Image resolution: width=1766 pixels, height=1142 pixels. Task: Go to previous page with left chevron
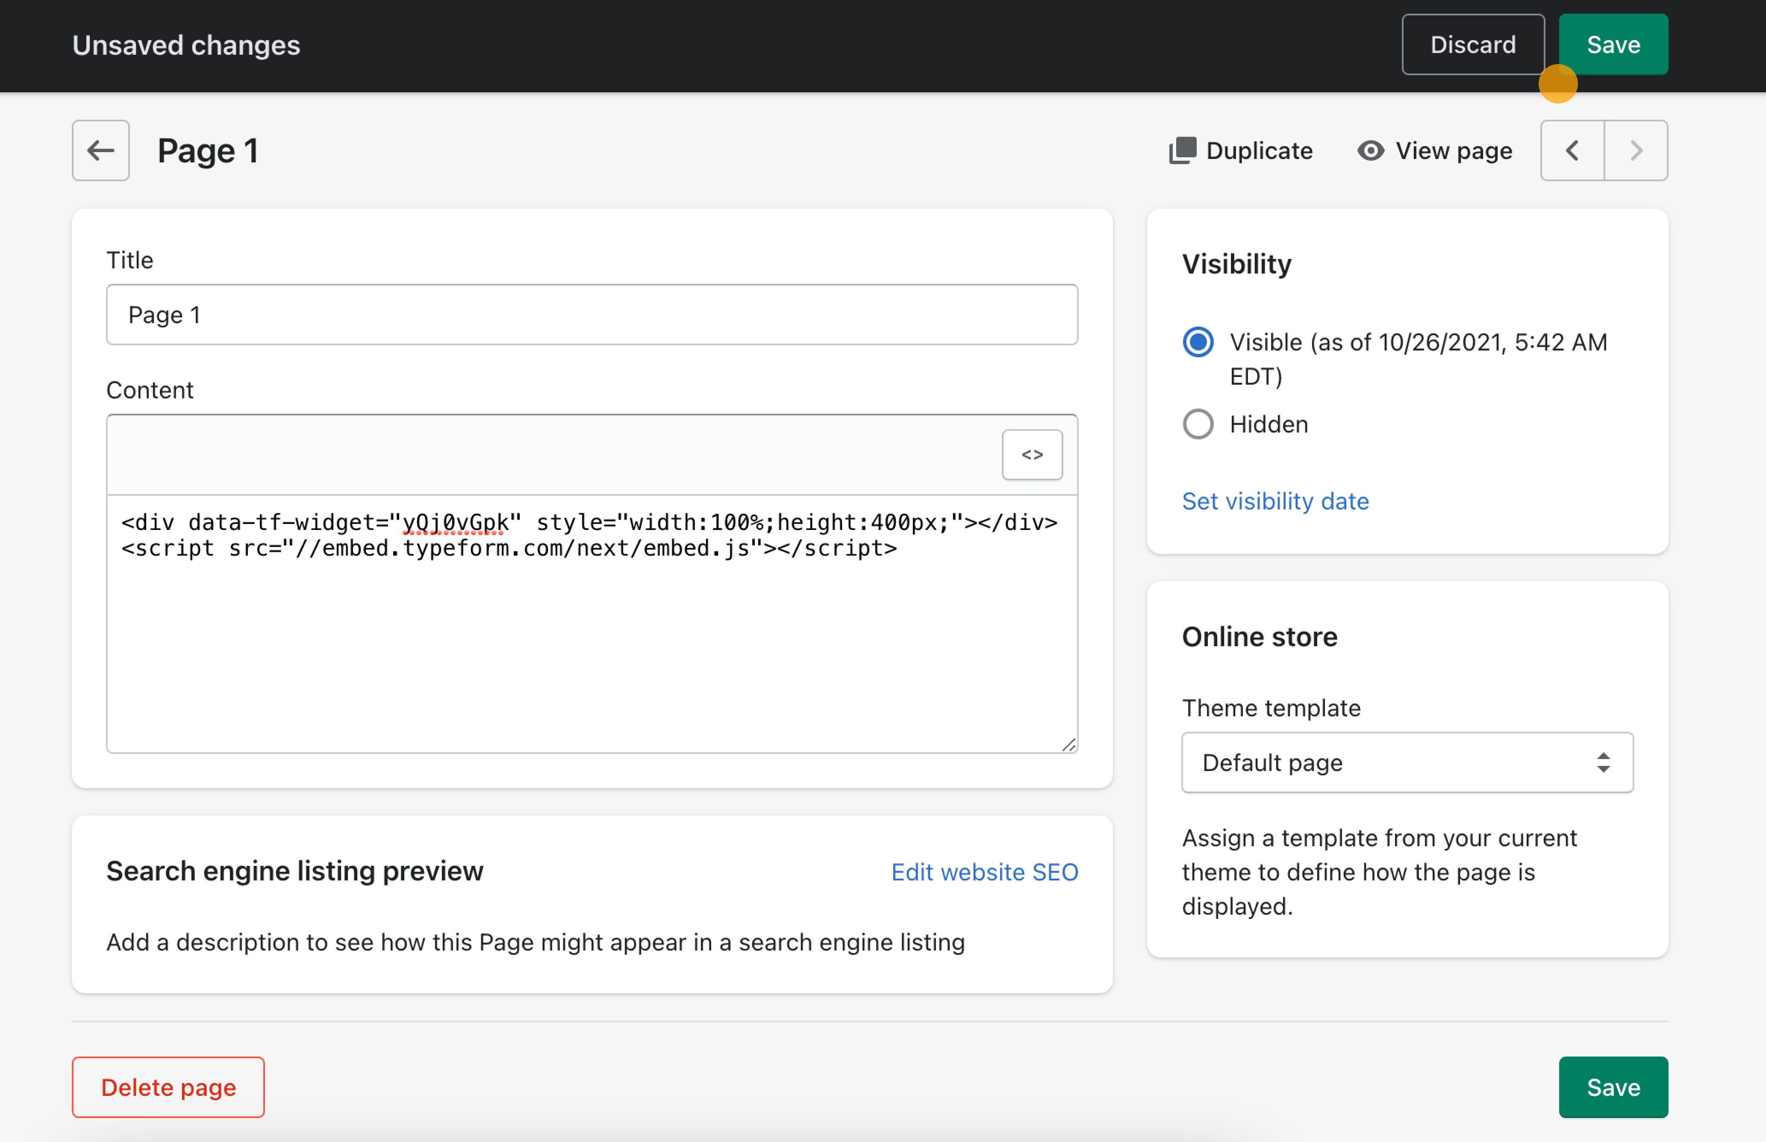coord(1572,150)
